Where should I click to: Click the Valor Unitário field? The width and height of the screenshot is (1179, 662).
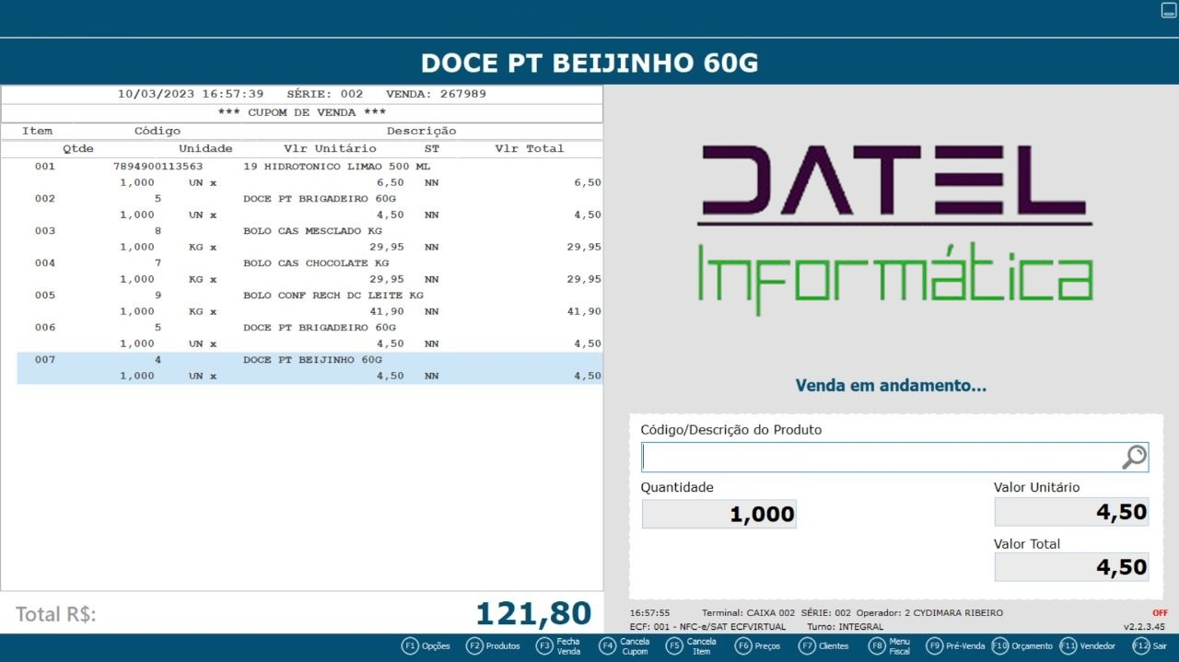click(1071, 512)
